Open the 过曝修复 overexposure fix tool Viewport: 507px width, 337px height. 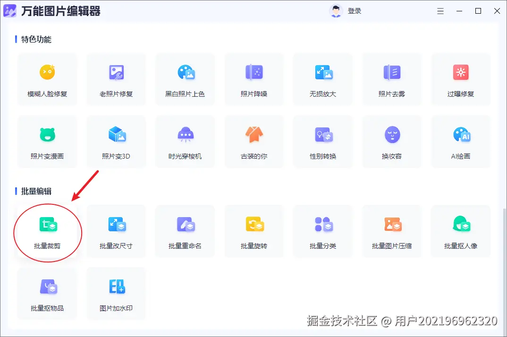[461, 80]
